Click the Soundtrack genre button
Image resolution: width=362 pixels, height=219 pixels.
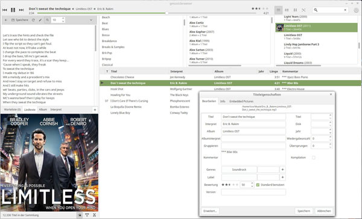point(239,170)
